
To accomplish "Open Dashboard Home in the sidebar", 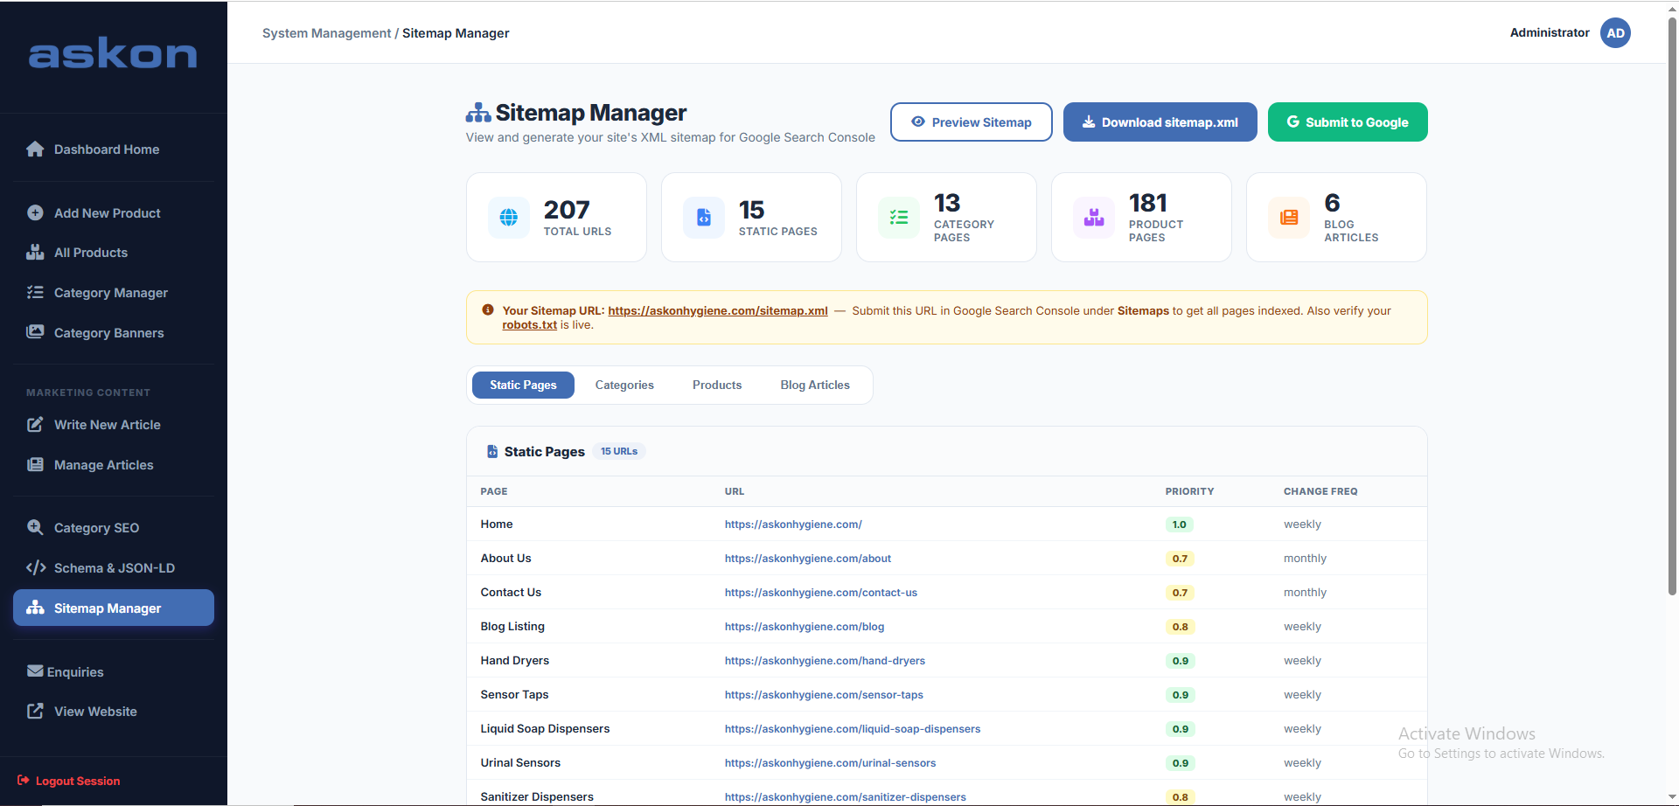I will coord(114,149).
